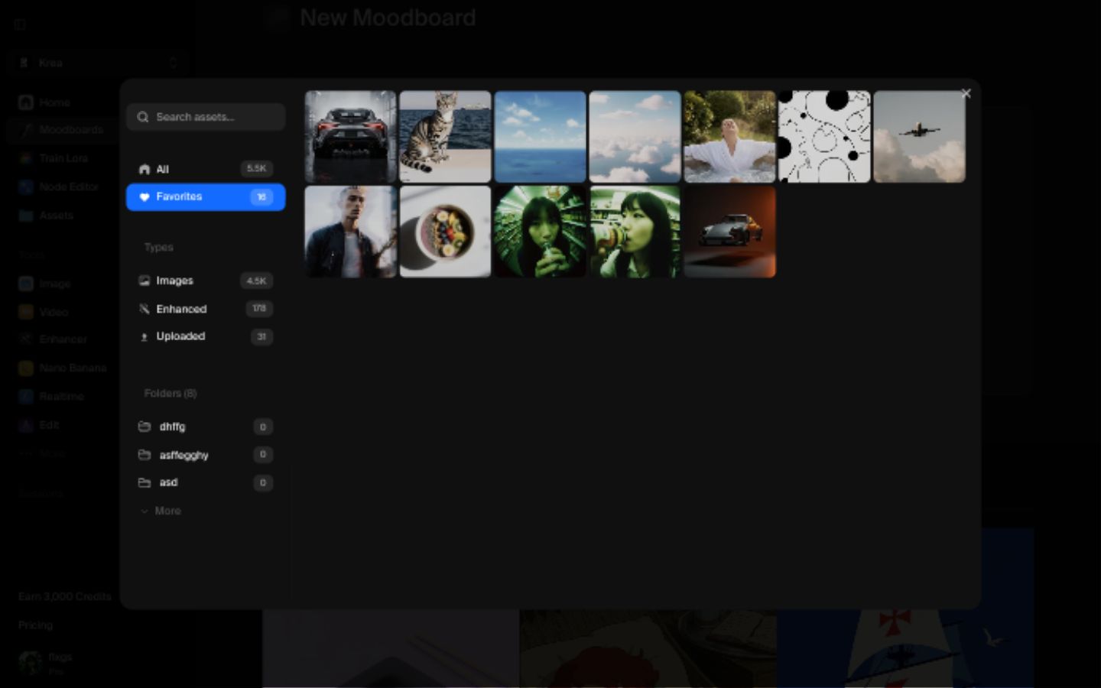Click the Edit tool icon in sidebar
Screen dimensions: 1101x688
point(26,425)
